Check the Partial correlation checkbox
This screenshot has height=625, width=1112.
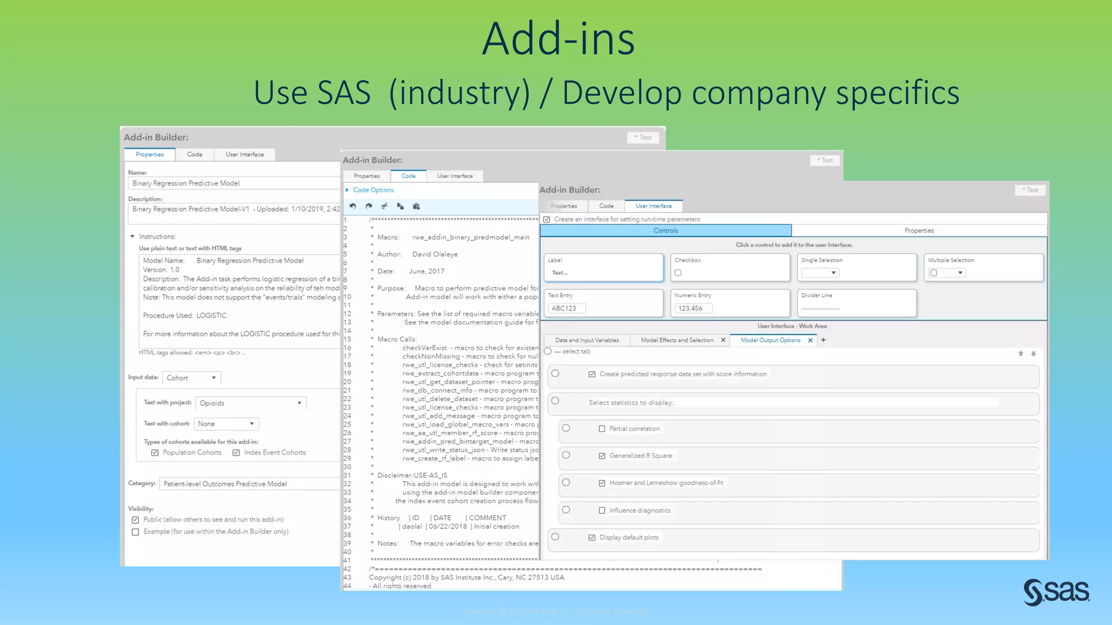pos(602,429)
